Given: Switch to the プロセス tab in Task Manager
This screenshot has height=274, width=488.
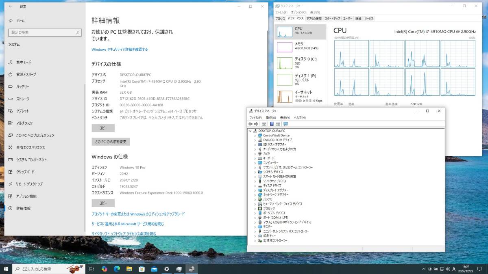Looking at the screenshot, I should pyautogui.click(x=280, y=19).
